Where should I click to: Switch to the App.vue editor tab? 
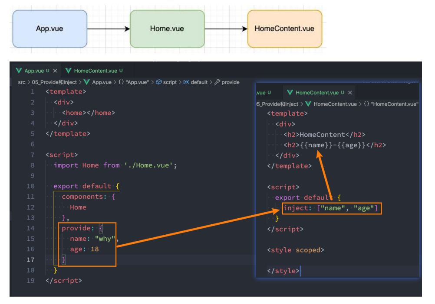34,71
